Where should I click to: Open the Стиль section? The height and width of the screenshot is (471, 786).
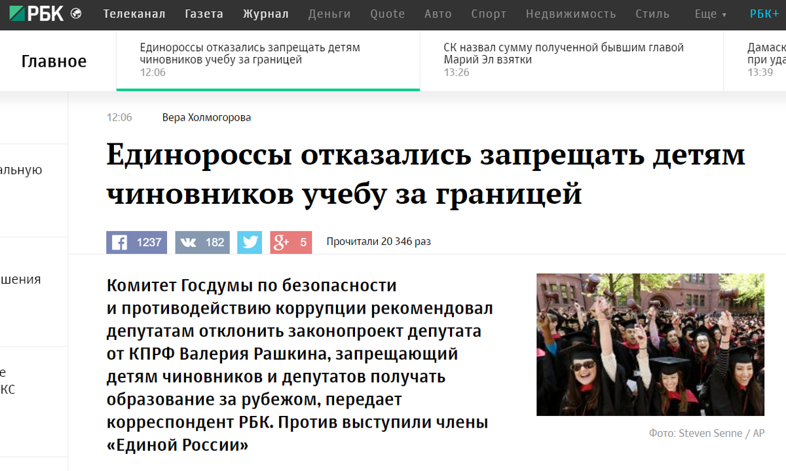(652, 13)
